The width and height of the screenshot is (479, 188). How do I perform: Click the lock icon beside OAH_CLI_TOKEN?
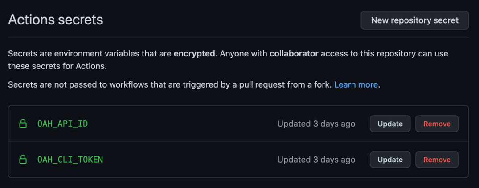[23, 160]
